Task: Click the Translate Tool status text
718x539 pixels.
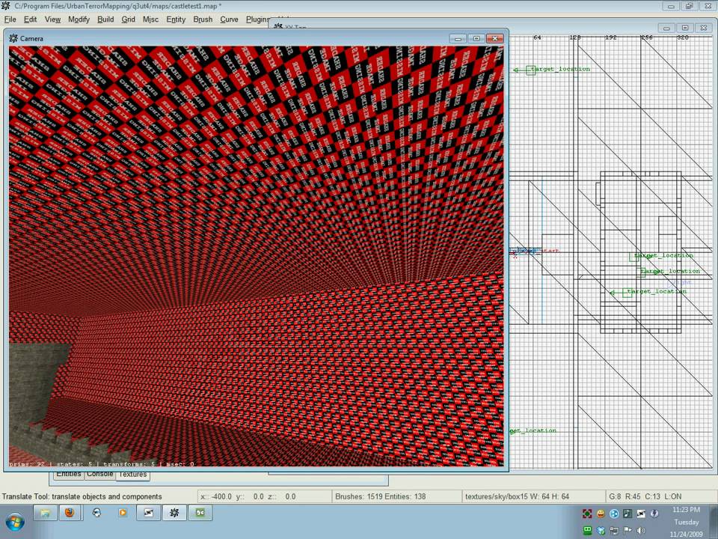Action: click(x=82, y=496)
